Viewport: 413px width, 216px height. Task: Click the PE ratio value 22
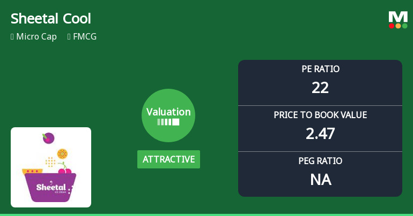pos(320,88)
